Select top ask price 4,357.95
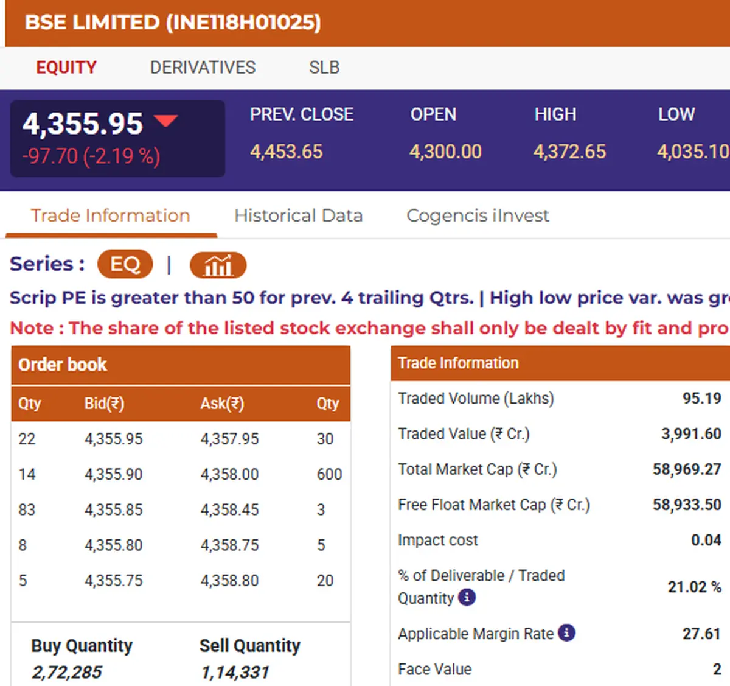730x686 pixels. (x=229, y=439)
